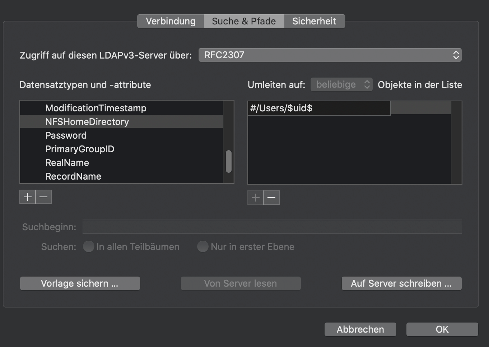Open the Suche & Pfade tab
489x347 pixels.
click(x=243, y=21)
